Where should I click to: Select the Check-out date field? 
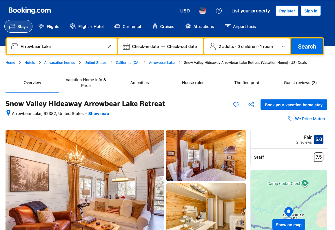pos(182,47)
